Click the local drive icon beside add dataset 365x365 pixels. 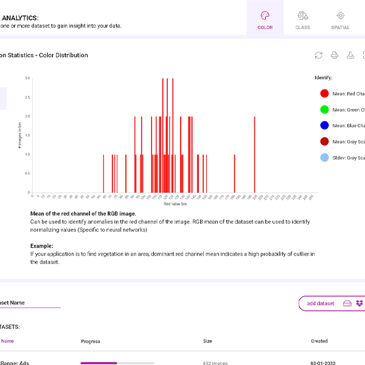[347, 304]
